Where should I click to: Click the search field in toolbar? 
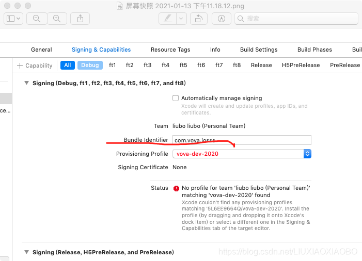[296, 19]
